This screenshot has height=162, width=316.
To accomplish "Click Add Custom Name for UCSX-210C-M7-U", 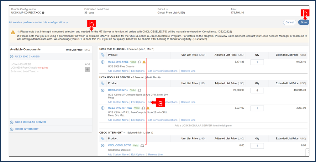I will (118, 102).
